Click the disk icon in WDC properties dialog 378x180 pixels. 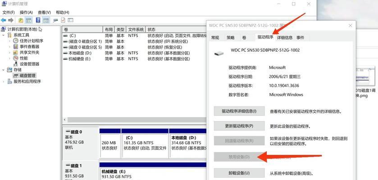[x=219, y=53]
